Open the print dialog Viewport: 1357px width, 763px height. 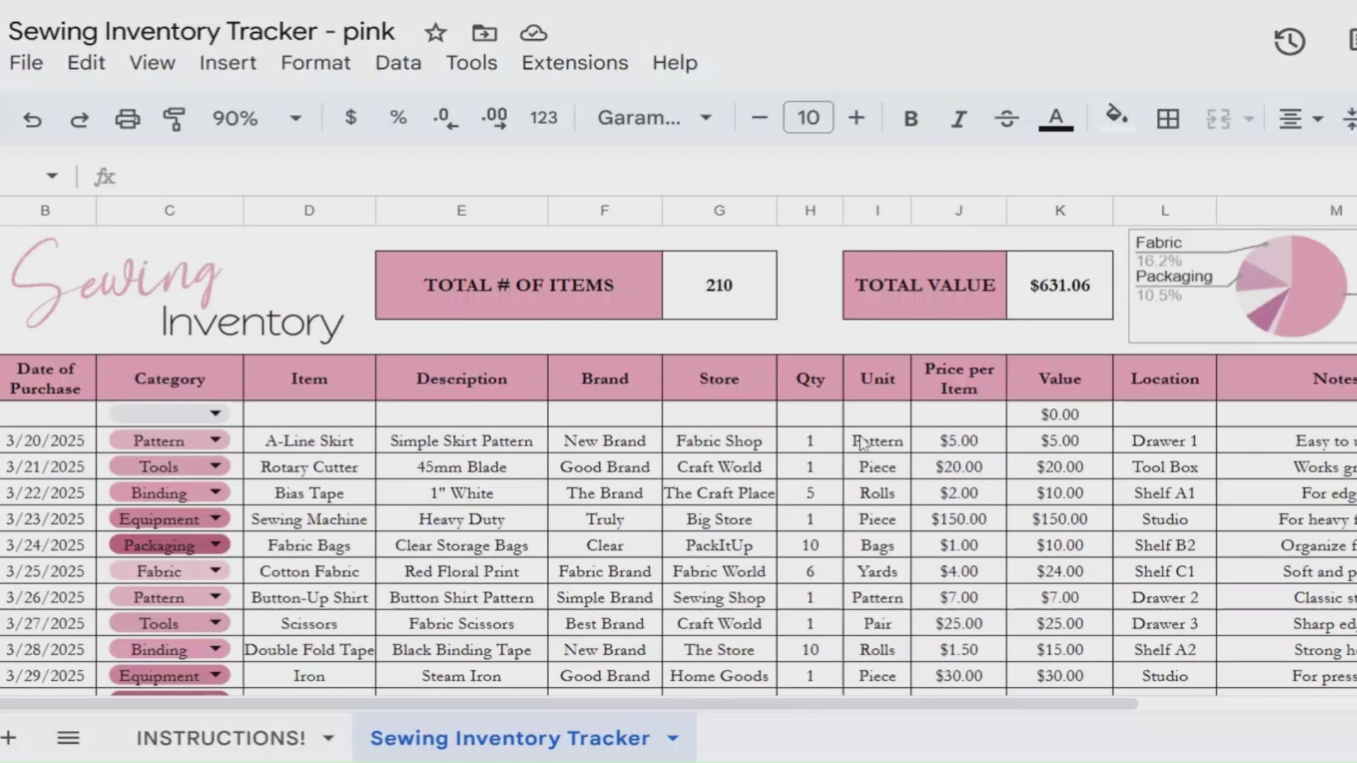(127, 118)
